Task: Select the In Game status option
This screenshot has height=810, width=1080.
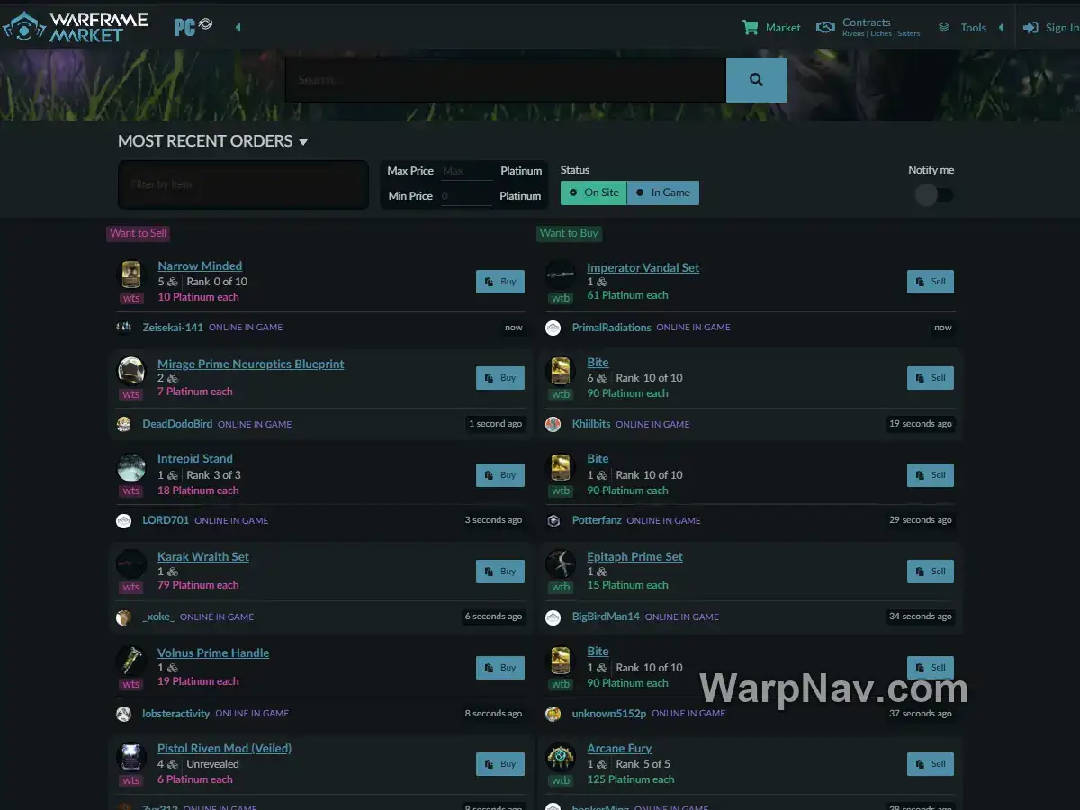Action: point(663,193)
